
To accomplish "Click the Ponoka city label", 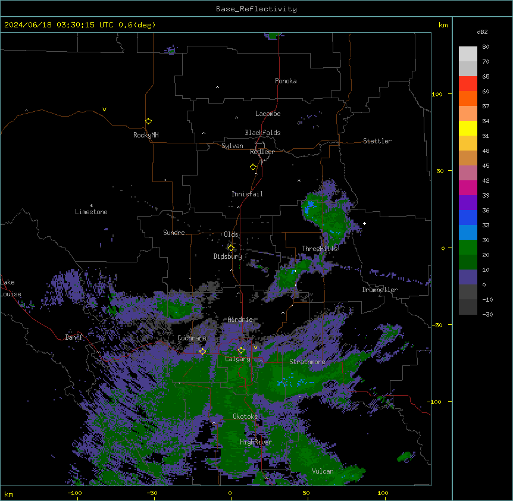I will 286,81.
